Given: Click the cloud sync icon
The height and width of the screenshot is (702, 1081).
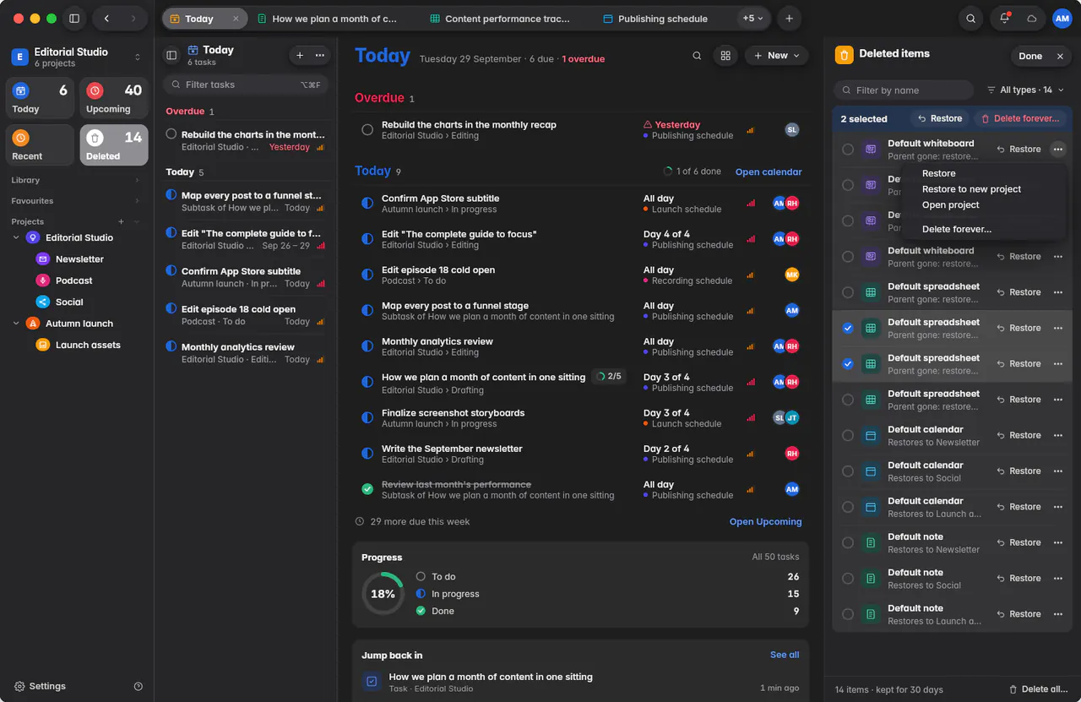Looking at the screenshot, I should click(x=1031, y=19).
